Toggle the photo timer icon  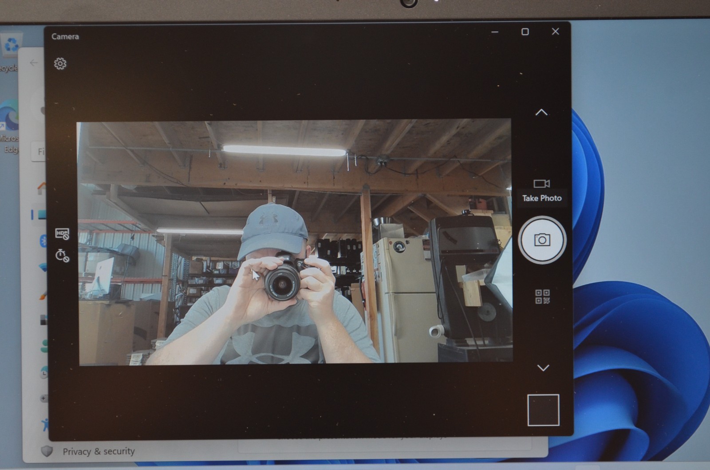click(x=62, y=256)
